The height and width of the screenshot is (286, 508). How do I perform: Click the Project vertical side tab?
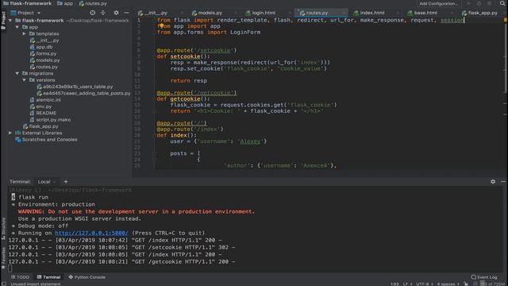coord(3,21)
